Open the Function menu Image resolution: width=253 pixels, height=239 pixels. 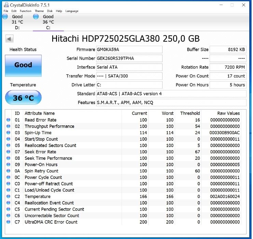[26, 11]
